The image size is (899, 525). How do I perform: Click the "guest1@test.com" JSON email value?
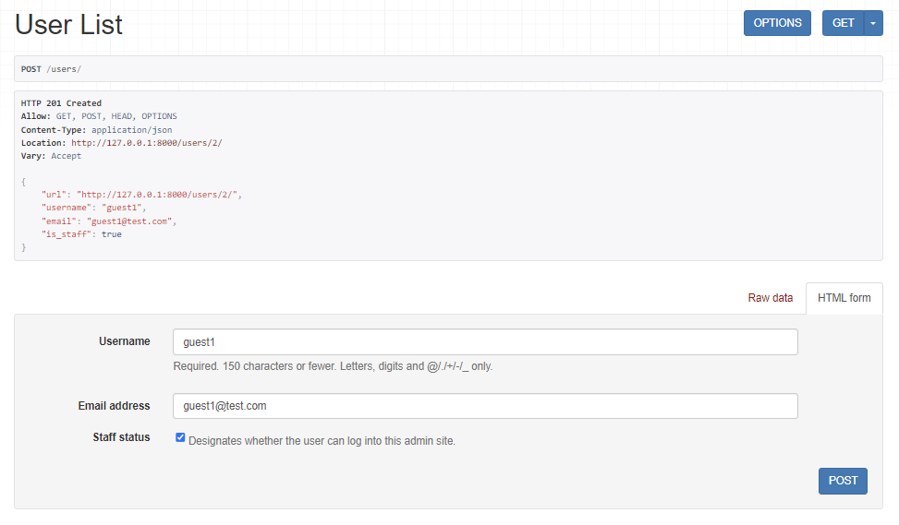[x=129, y=221]
